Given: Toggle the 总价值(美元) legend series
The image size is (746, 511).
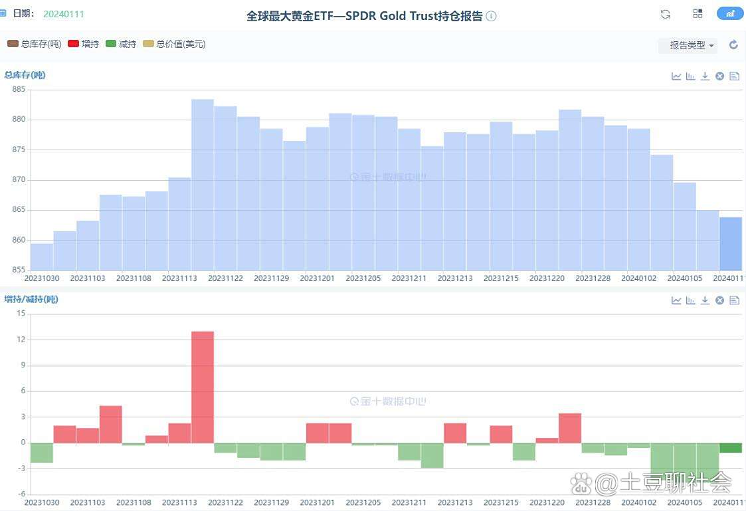Looking at the screenshot, I should point(174,44).
